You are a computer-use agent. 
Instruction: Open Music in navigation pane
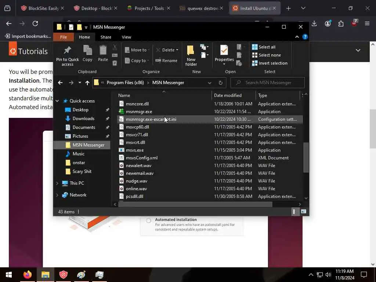(78, 154)
